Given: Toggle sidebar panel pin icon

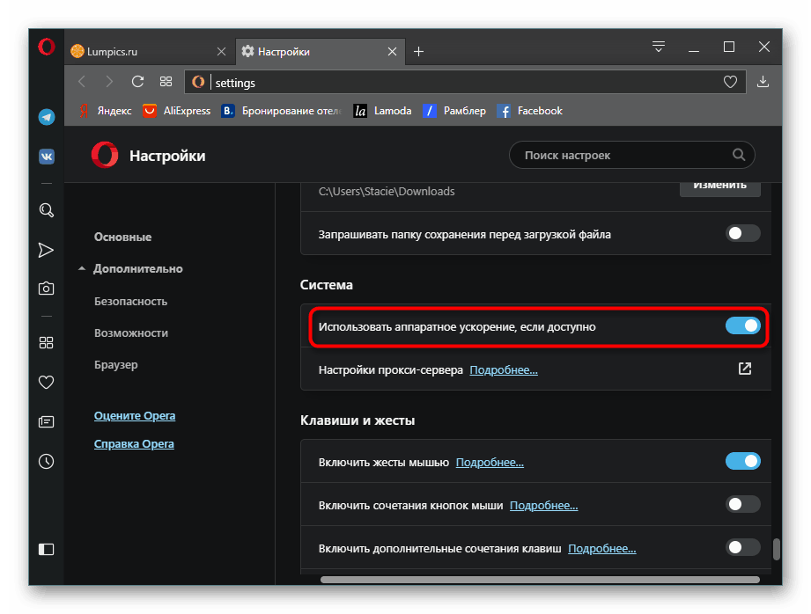Looking at the screenshot, I should [46, 549].
